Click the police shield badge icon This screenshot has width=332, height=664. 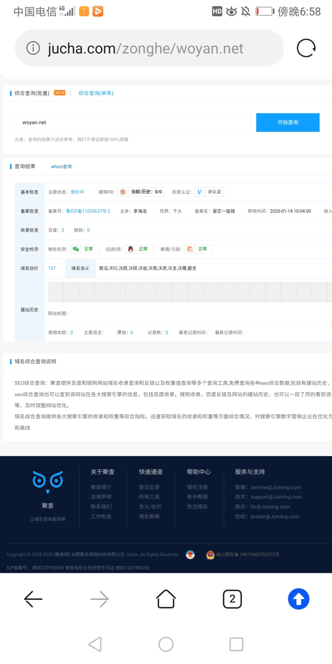tap(210, 555)
